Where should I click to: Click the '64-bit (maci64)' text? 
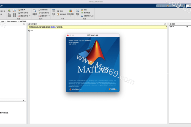coord(74,42)
